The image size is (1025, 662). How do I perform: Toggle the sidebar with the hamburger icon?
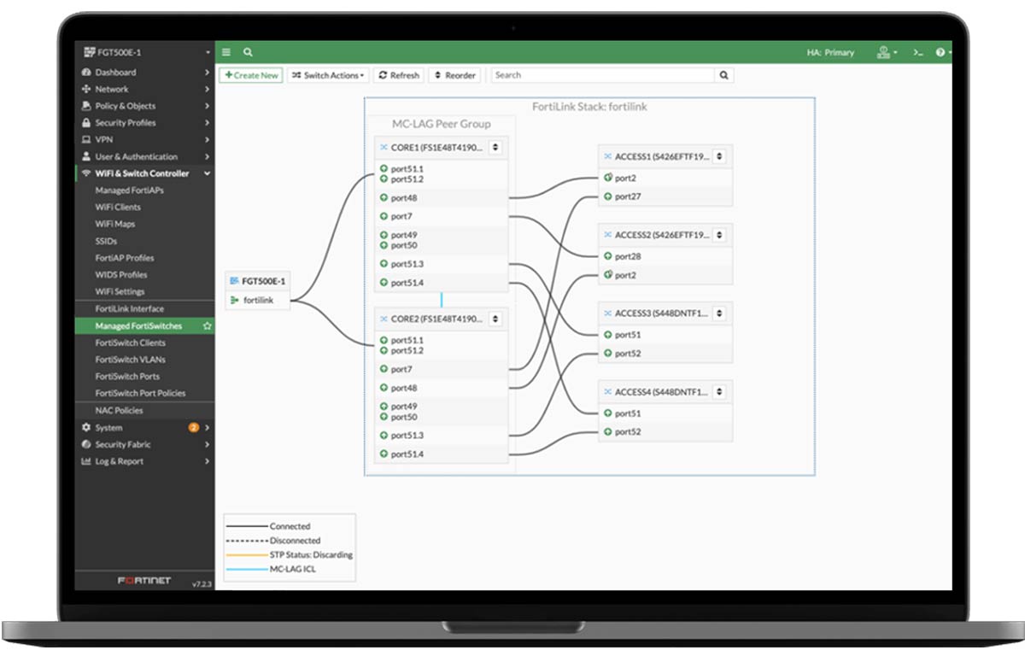226,52
